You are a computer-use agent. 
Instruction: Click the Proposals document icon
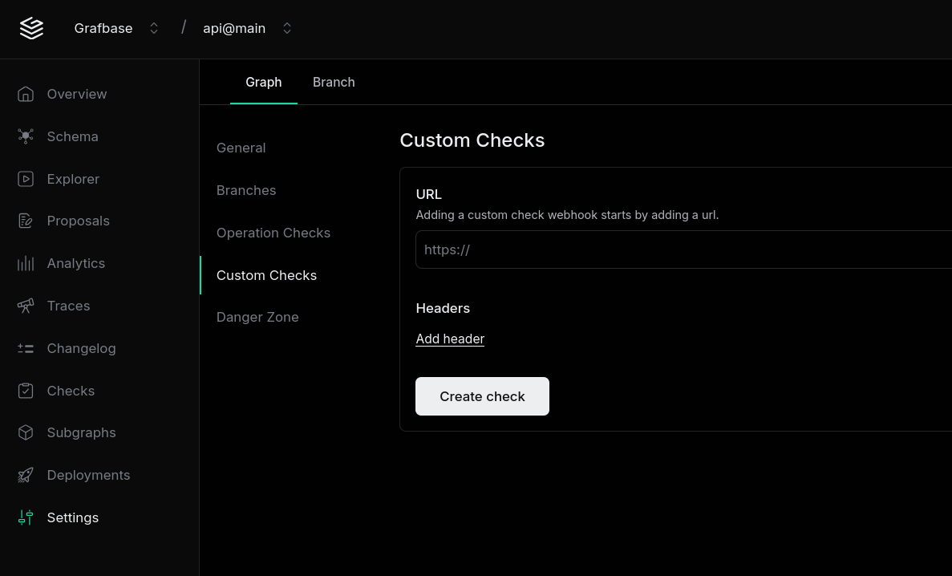26,221
